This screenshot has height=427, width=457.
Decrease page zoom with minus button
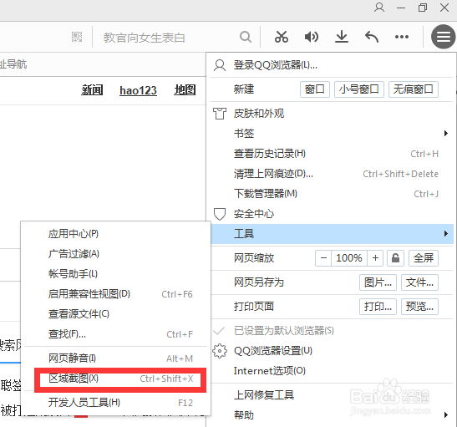point(323,258)
